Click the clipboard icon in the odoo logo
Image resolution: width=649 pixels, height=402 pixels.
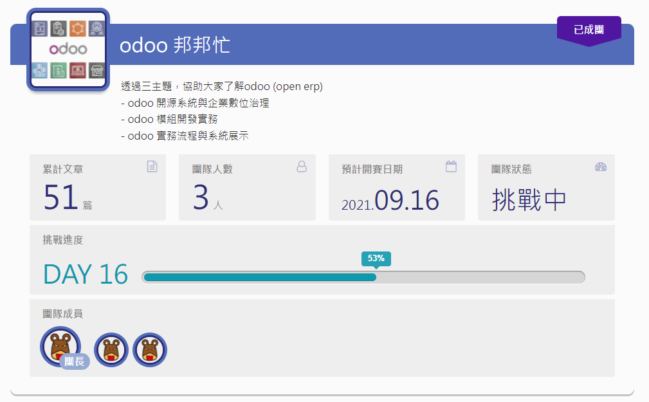click(x=59, y=28)
